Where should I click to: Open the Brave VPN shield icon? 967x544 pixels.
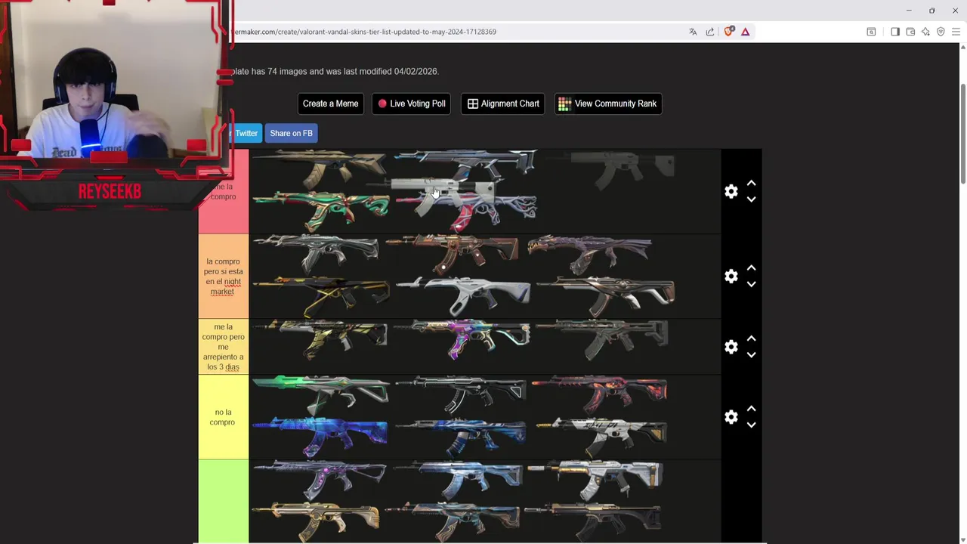coord(941,32)
